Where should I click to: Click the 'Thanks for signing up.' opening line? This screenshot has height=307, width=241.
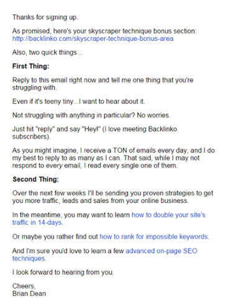(x=45, y=17)
